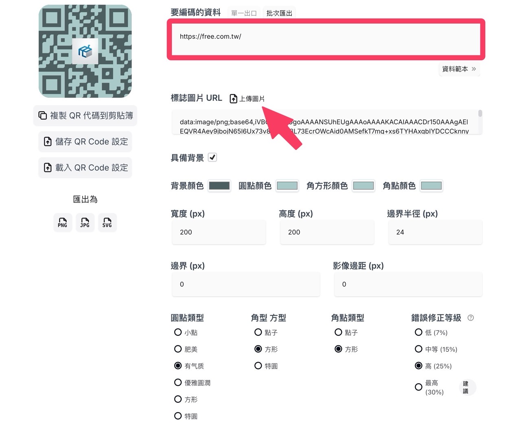Click 載入 QR Code 設定 button
Image resolution: width=521 pixels, height=428 pixels.
pyautogui.click(x=85, y=168)
